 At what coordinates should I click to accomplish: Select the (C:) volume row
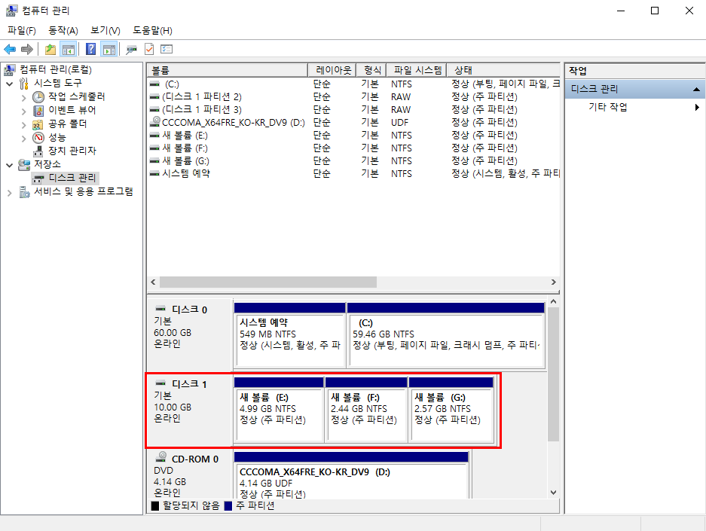tap(353, 84)
